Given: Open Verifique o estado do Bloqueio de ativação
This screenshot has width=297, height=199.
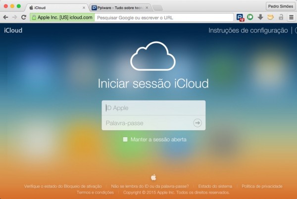Looking at the screenshot, I should (x=63, y=186).
